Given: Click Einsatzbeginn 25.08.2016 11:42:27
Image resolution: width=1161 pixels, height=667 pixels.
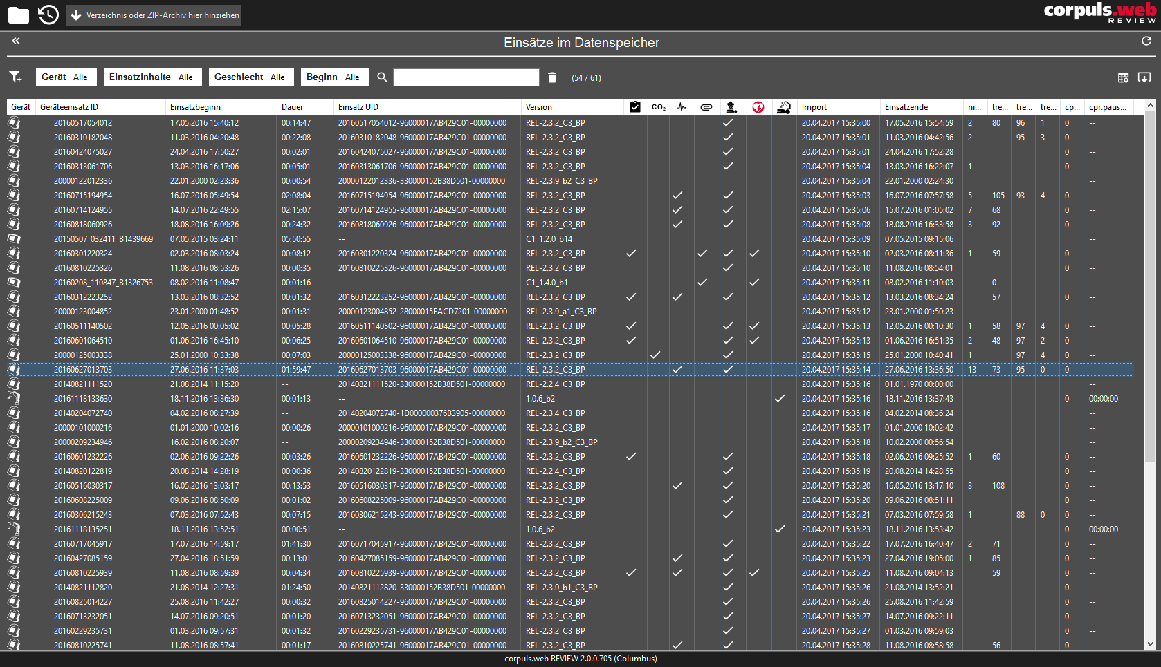Looking at the screenshot, I should pyautogui.click(x=204, y=601).
